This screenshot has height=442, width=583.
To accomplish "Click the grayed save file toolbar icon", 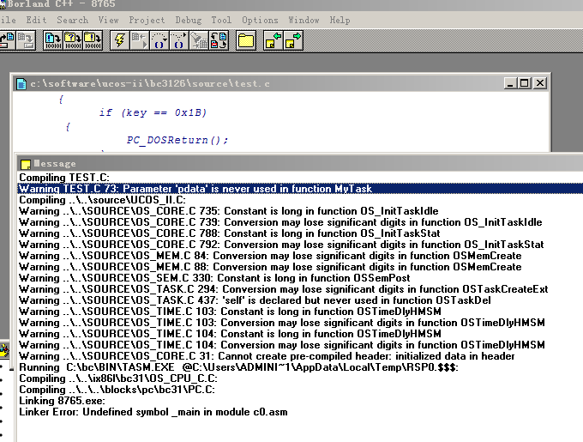I will pos(26,40).
